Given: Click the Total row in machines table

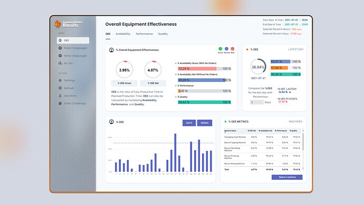Looking at the screenshot, I should (262, 170).
